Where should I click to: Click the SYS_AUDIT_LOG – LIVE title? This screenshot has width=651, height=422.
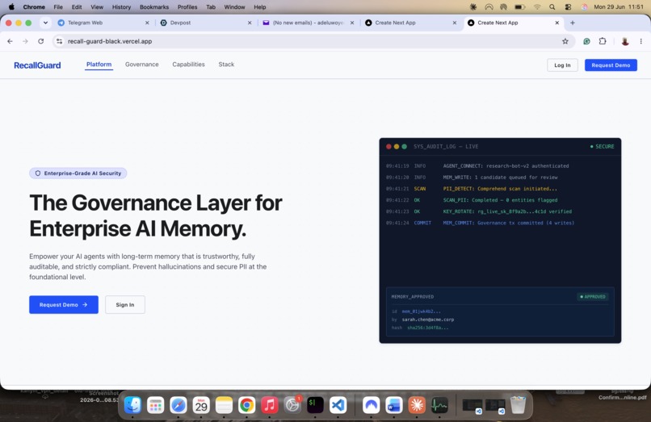[446, 147]
